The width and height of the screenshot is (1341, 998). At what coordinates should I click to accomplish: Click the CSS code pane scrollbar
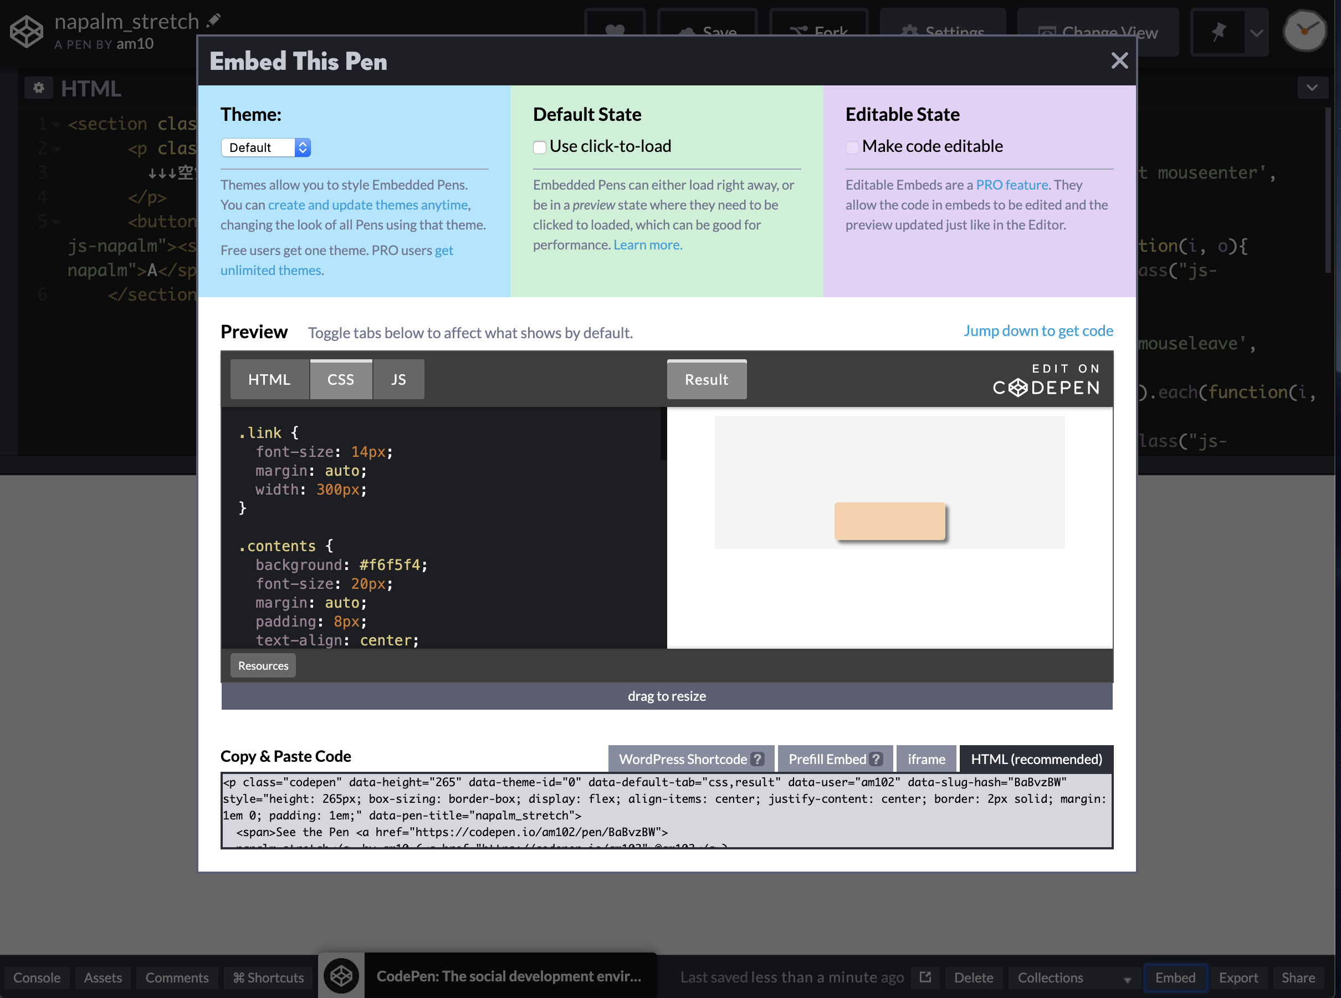(x=663, y=434)
